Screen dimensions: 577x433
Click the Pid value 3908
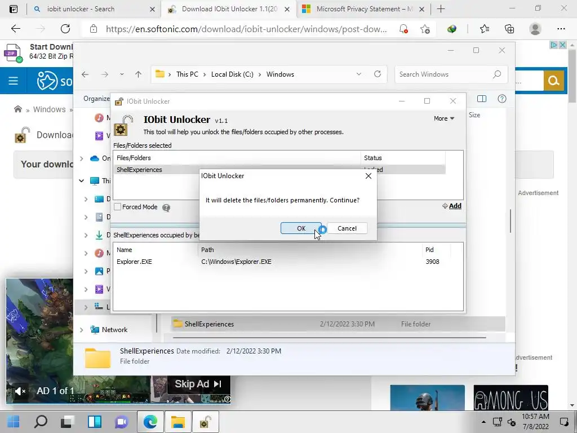click(432, 262)
